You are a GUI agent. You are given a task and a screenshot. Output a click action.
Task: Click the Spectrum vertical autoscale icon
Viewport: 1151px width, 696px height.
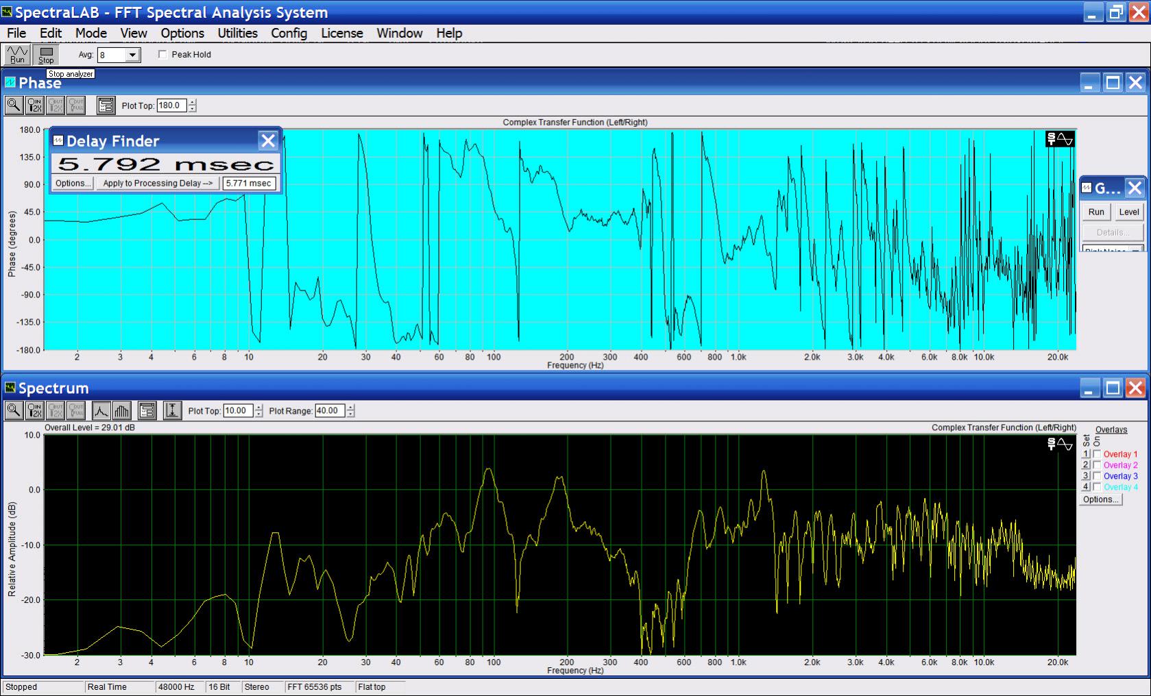point(172,410)
